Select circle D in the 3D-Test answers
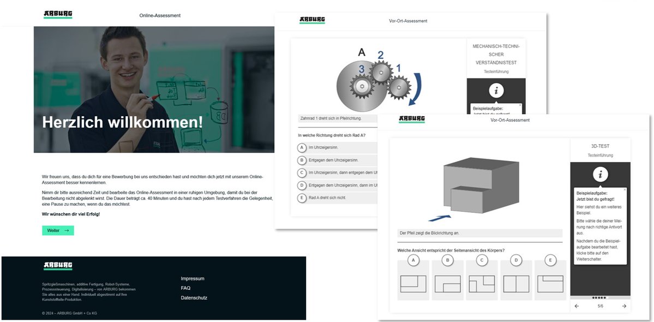Screen dimensions: 654x322 click(517, 261)
